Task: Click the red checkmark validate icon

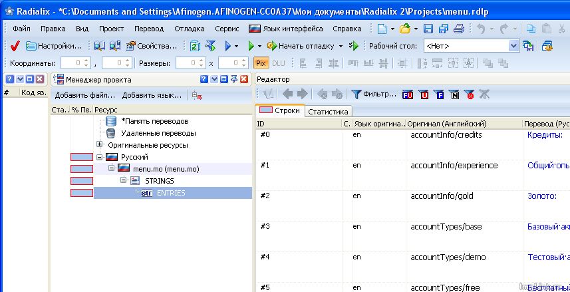Action: click(15, 46)
